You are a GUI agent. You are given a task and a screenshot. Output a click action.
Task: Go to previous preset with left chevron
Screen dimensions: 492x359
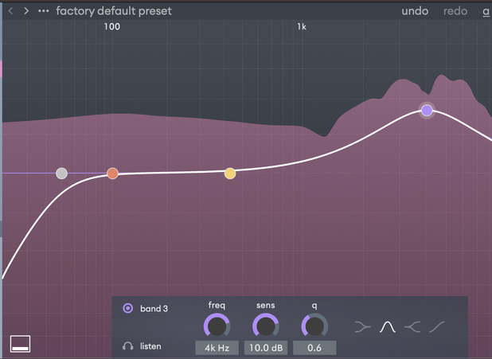(x=10, y=11)
